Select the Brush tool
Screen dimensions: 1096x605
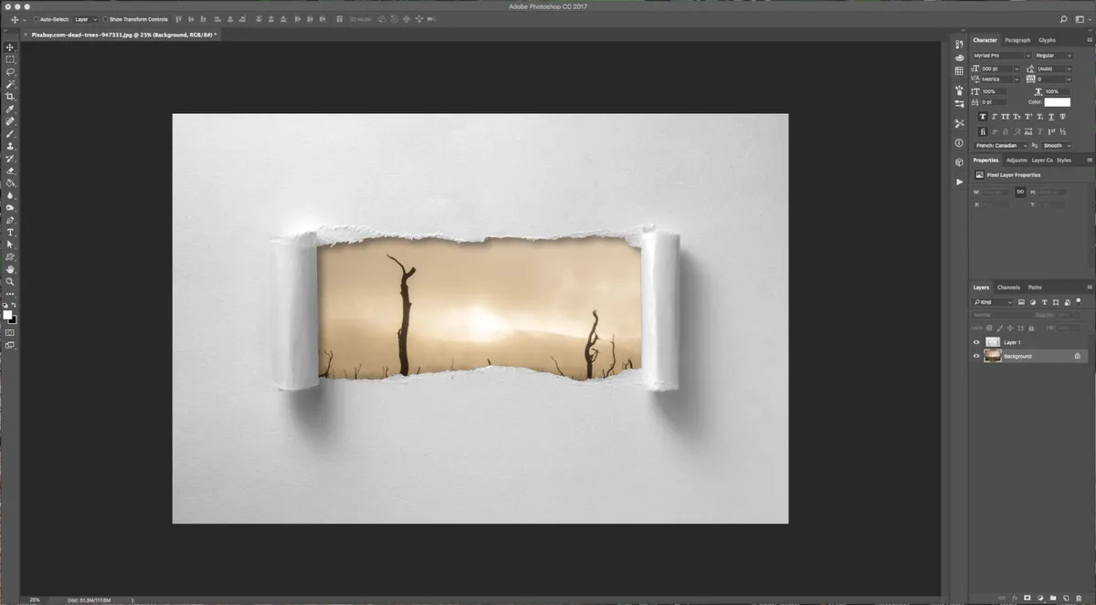(10, 133)
